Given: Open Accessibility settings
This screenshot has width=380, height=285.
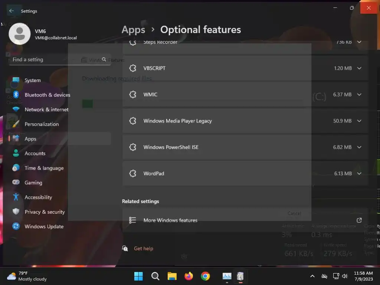Looking at the screenshot, I should (x=60, y=197).
